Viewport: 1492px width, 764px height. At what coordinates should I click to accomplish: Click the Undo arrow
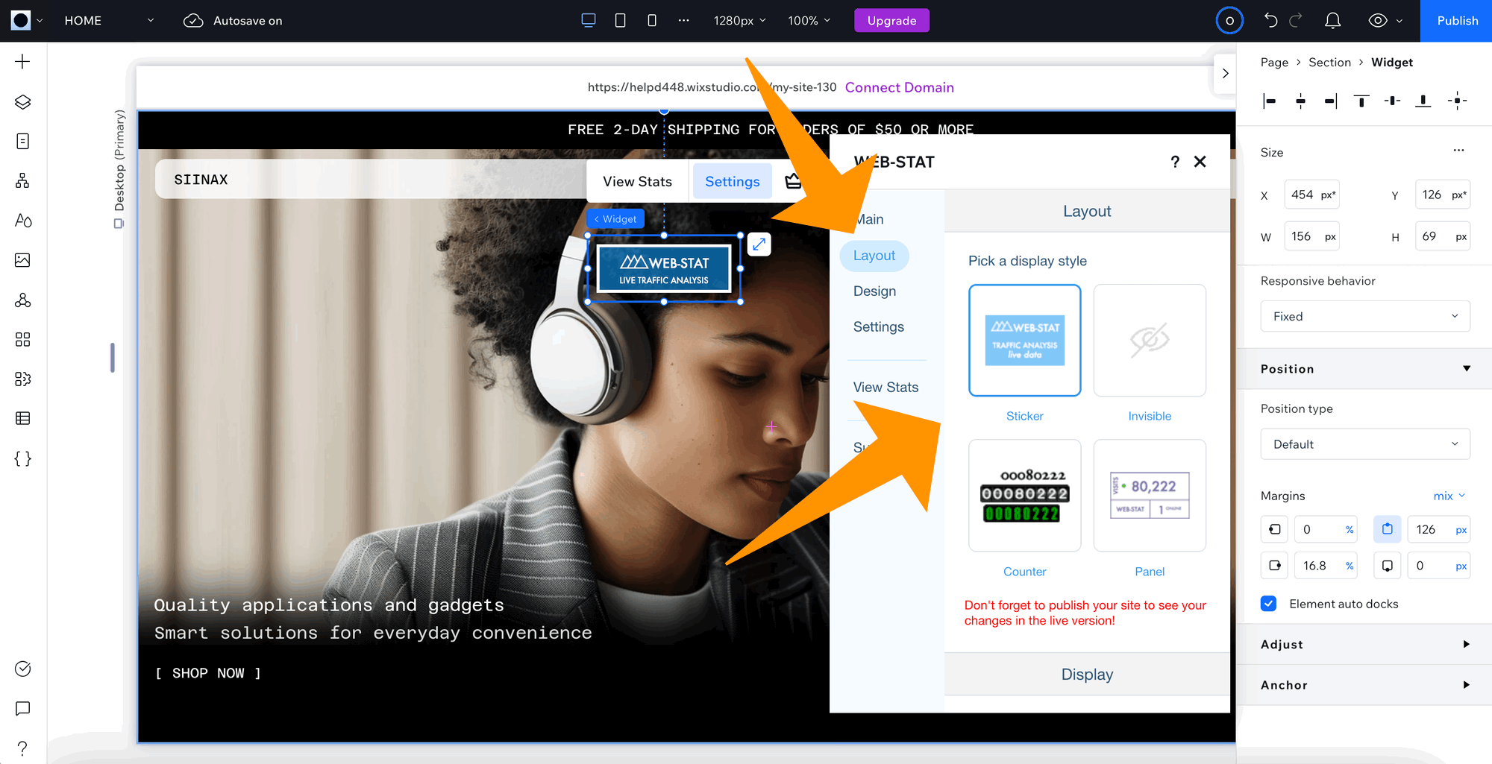[1270, 20]
